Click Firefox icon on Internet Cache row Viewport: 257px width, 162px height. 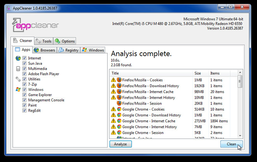click(x=119, y=92)
